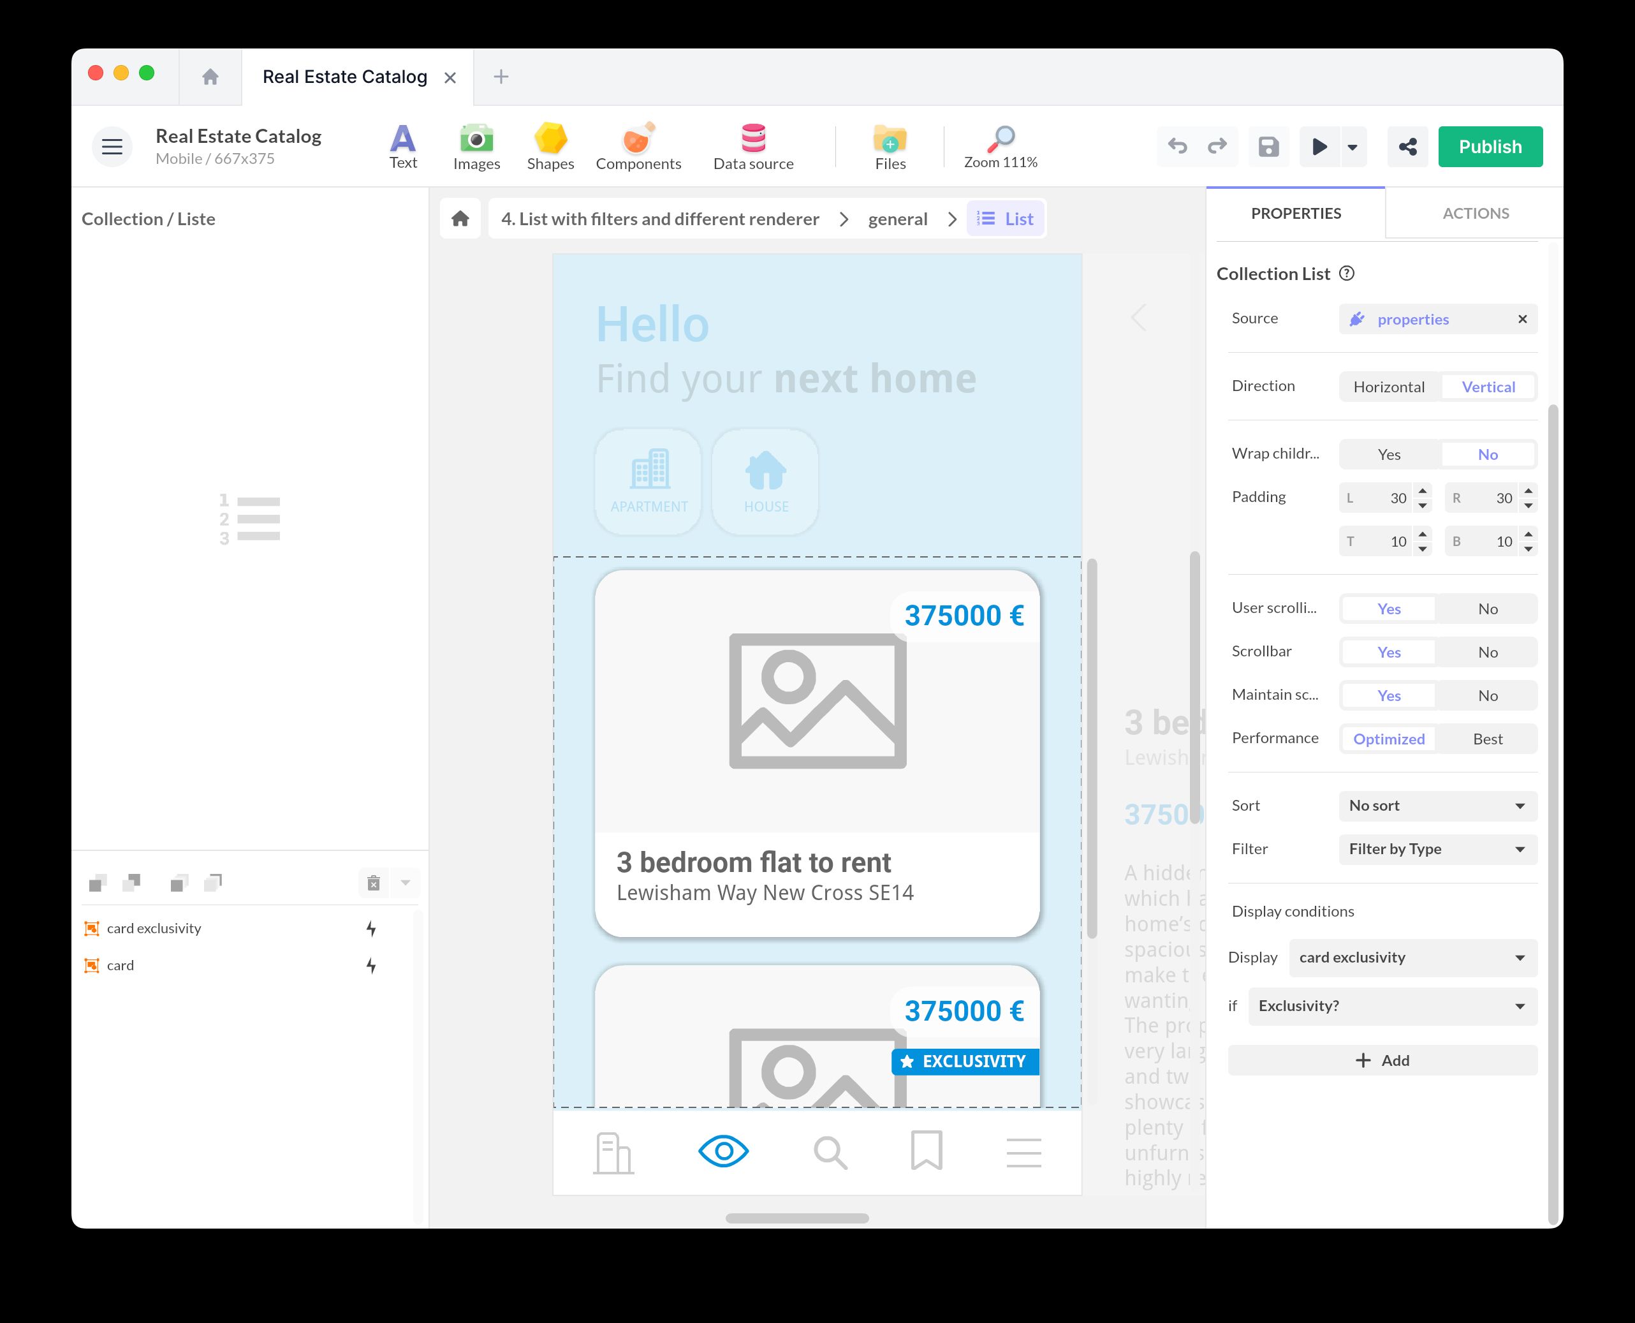This screenshot has width=1635, height=1323.
Task: Click the Undo icon
Action: coord(1177,146)
